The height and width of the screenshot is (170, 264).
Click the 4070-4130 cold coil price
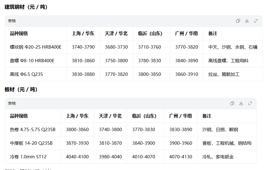(180, 157)
